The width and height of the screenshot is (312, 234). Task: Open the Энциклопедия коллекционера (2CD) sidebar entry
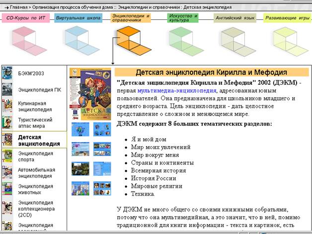click(x=36, y=209)
